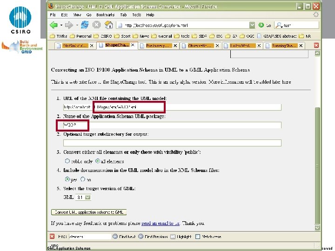Click the Application Schema package name field
The image size is (335, 251).
coord(172,125)
